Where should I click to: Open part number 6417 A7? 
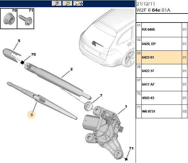click(x=162, y=84)
